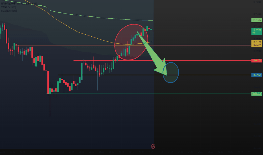Open the VWAP (Session) indicator legend
Screen dimensions: 263x155
coord(8,7)
